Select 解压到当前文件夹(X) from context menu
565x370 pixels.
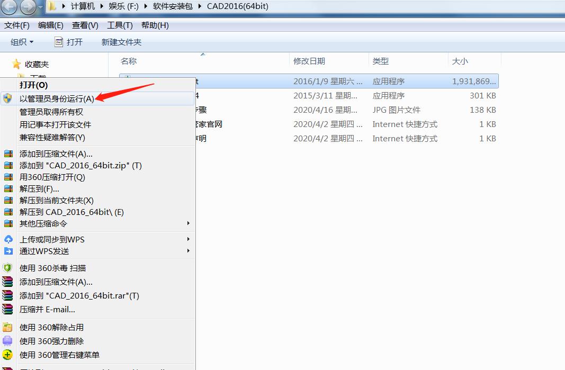56,200
